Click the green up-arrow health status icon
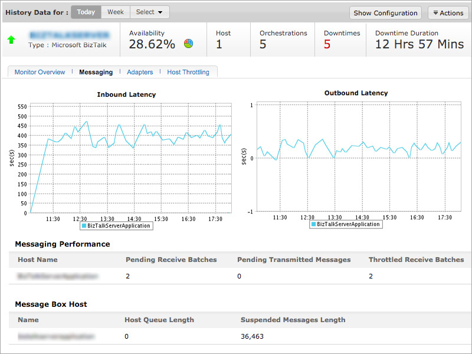 11,40
